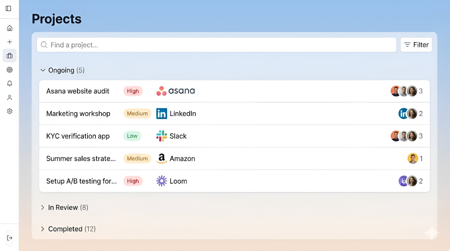
Task: Create a new item with the plus icon
Action: click(x=9, y=42)
